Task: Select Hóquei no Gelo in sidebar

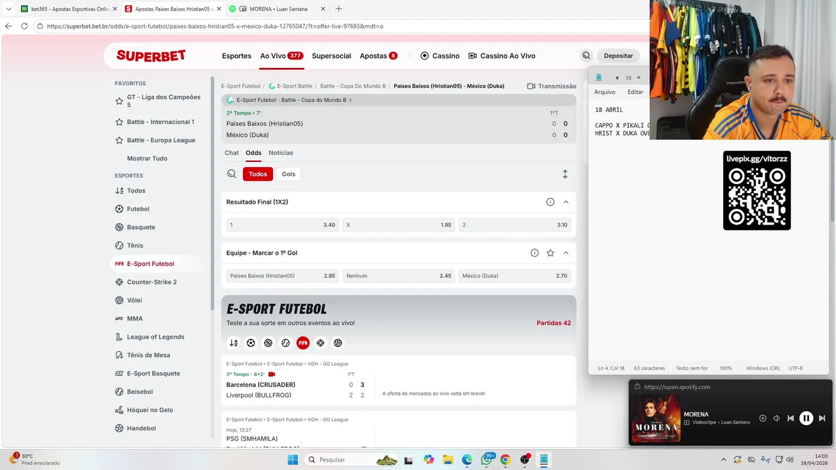Action: click(x=150, y=410)
